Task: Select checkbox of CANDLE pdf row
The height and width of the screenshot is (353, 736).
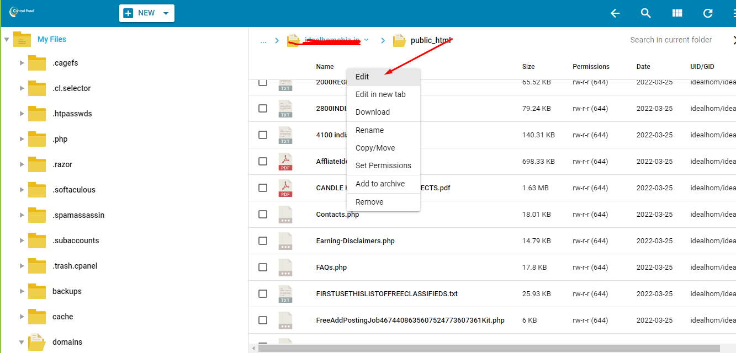Action: point(263,188)
